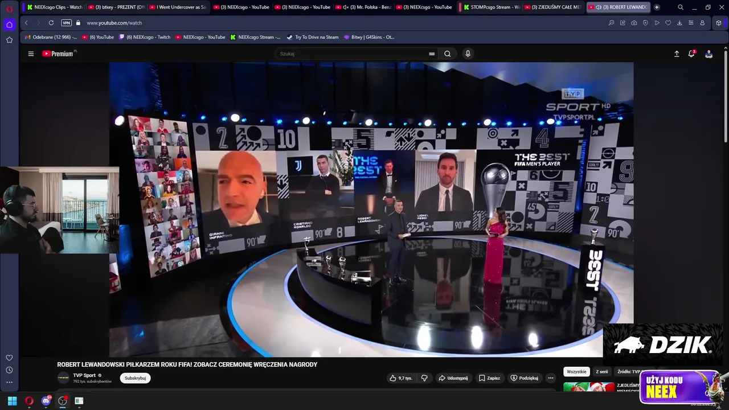Open NEEXcsgo Stream bookmark
This screenshot has height=410, width=729.
(x=255, y=37)
